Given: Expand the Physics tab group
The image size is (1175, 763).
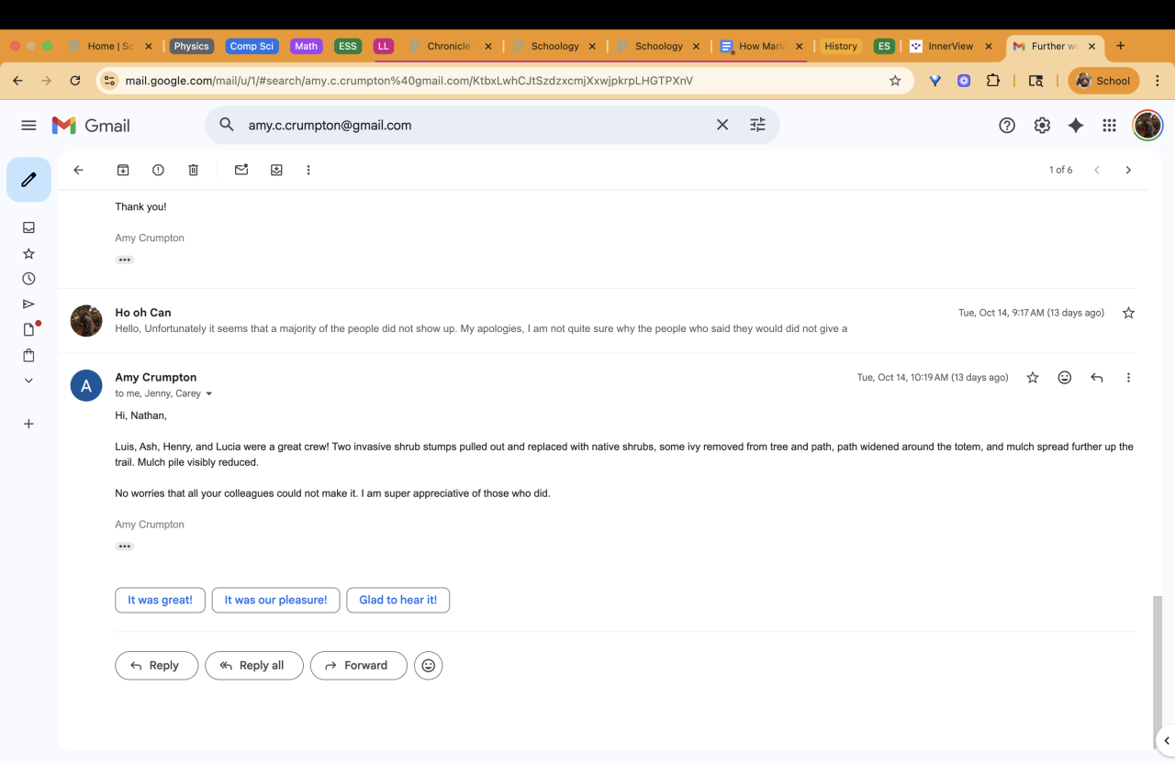Looking at the screenshot, I should tap(191, 46).
